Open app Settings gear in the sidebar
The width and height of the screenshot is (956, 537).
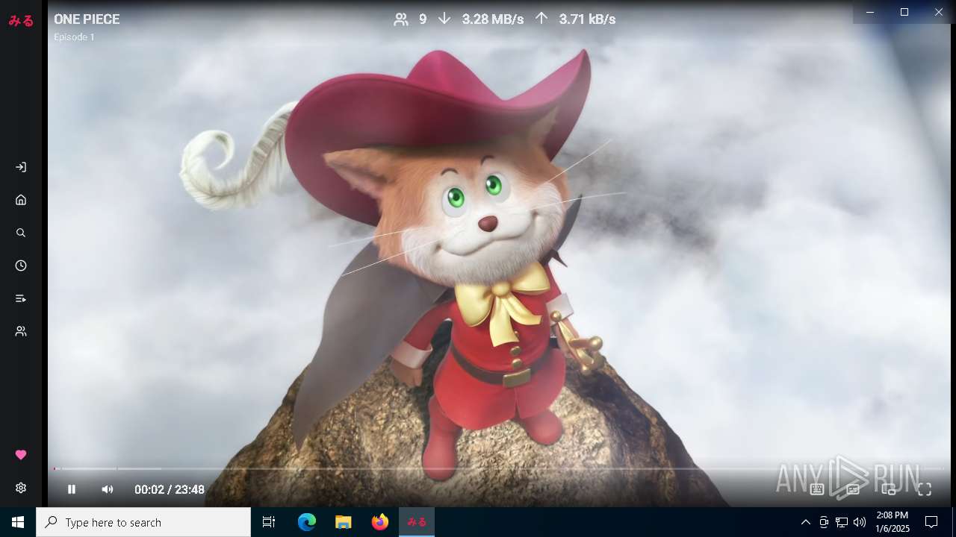[21, 488]
